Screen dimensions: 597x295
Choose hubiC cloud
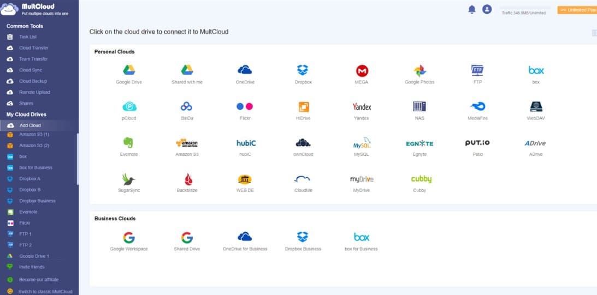pyautogui.click(x=246, y=147)
